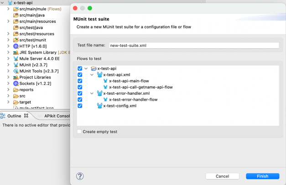Expand the HTTP [v1.6.0] node

(8, 46)
